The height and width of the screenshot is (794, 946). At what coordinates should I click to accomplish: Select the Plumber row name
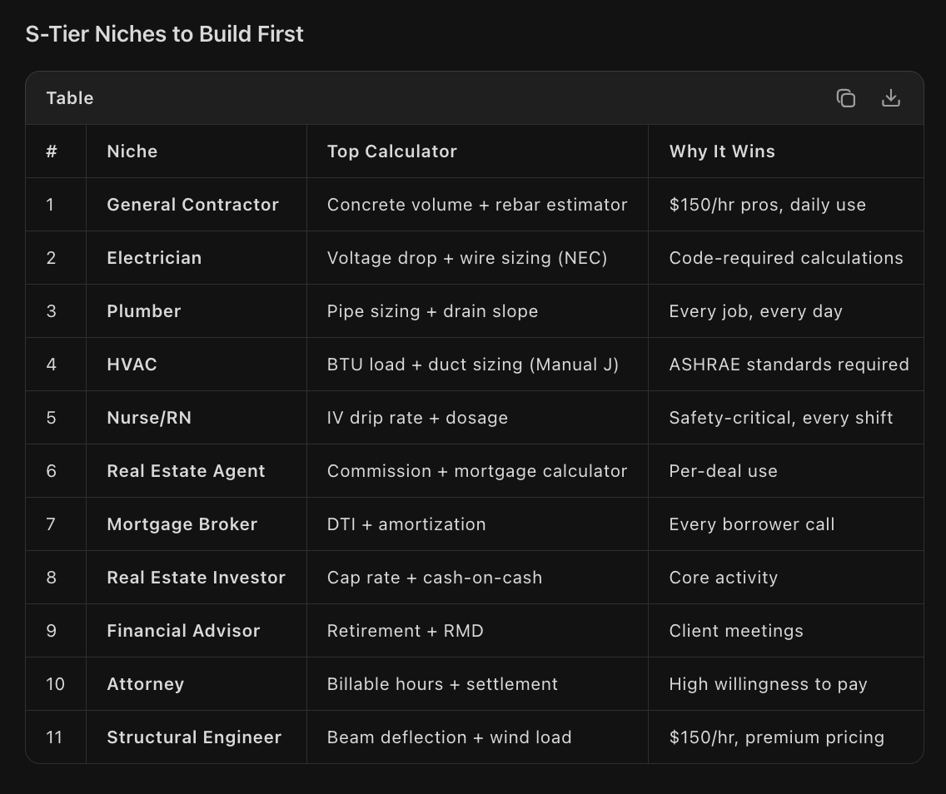click(x=143, y=311)
